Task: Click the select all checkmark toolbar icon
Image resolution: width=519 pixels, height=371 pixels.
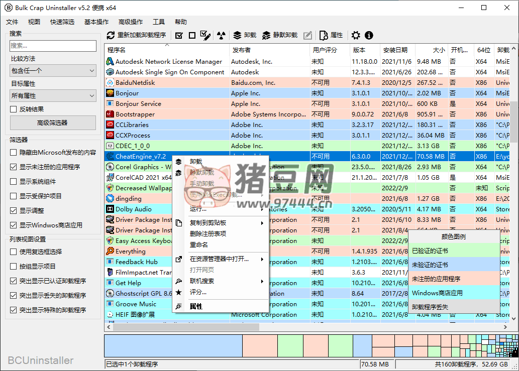Action: click(179, 35)
